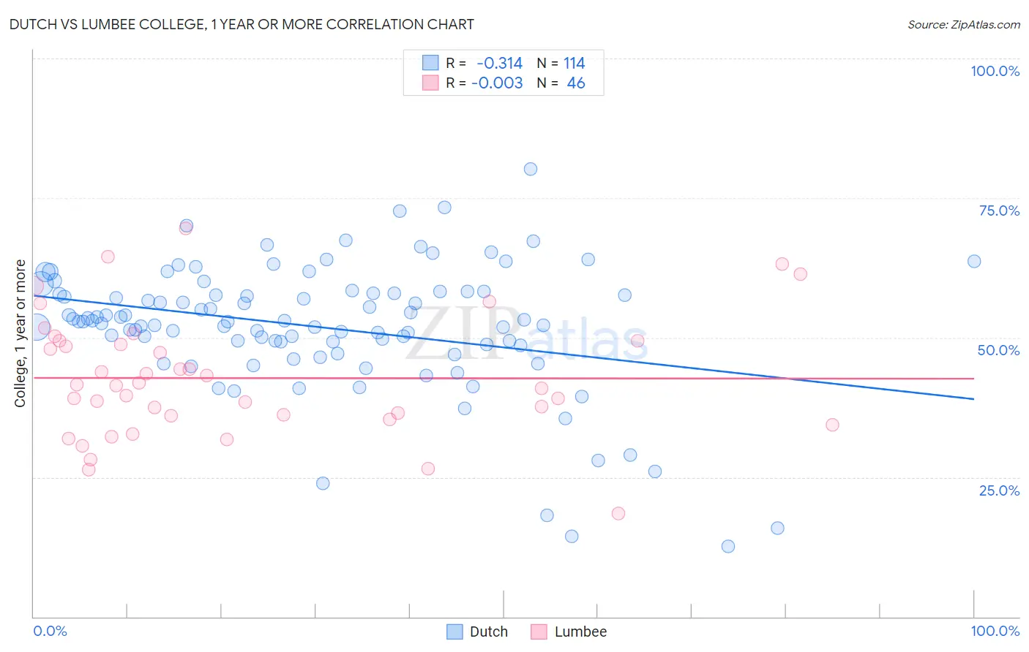This screenshot has height=652, width=1029.
Task: Click the blue Dutch legend swatch at bottom
Action: coord(454,632)
